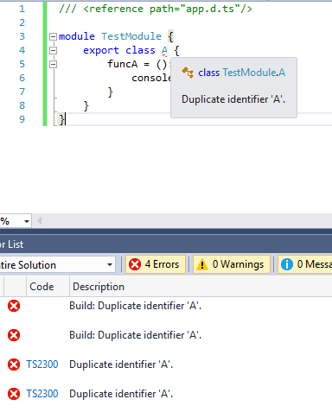Screen dimensions: 332x412
Task: Collapse the class A outline block
Action: [x=53, y=50]
